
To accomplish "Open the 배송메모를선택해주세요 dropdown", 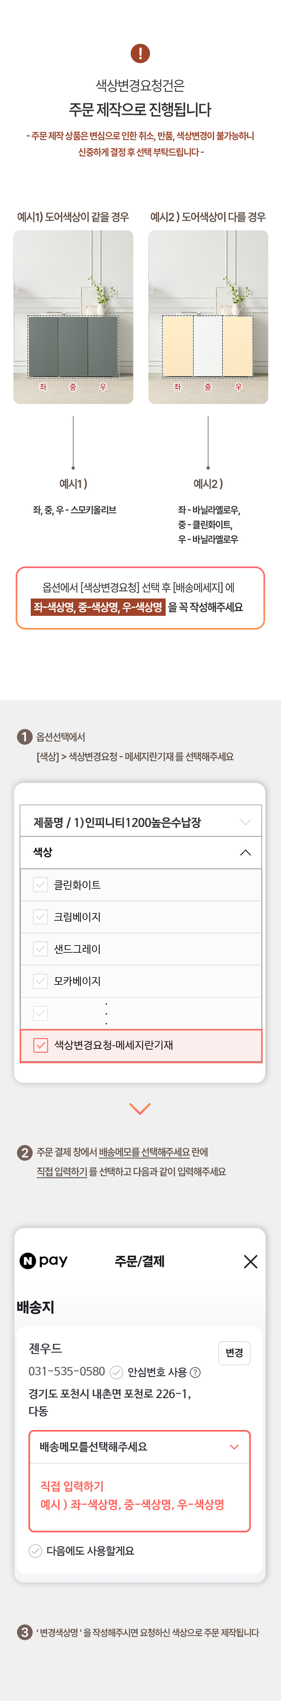I will click(140, 1447).
